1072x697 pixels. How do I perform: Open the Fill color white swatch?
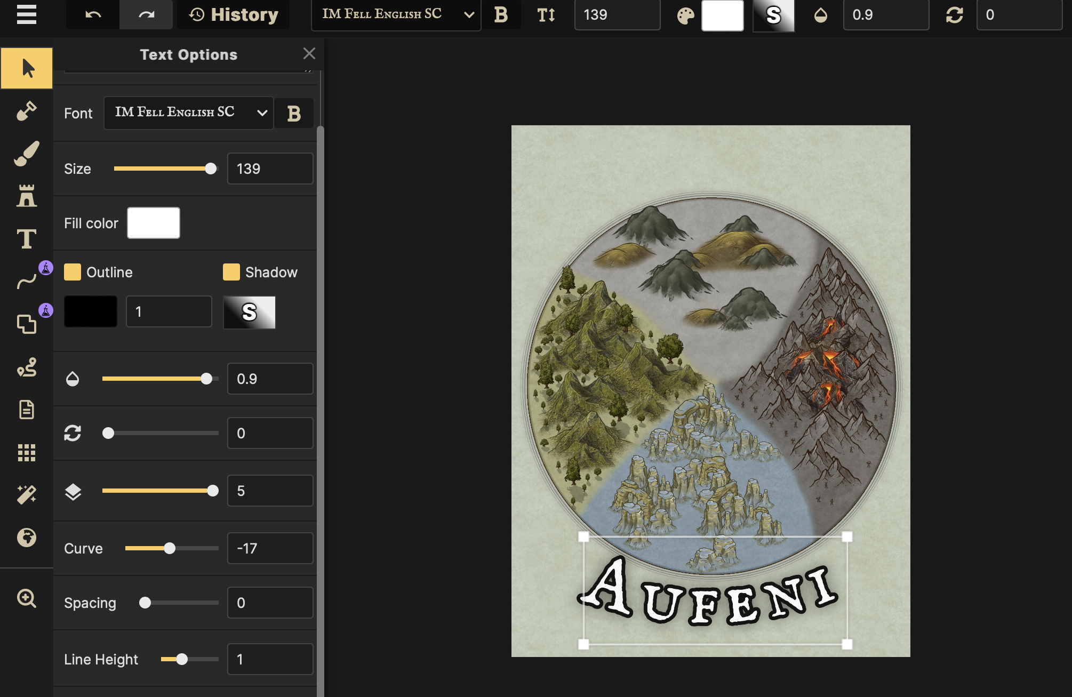pyautogui.click(x=154, y=223)
